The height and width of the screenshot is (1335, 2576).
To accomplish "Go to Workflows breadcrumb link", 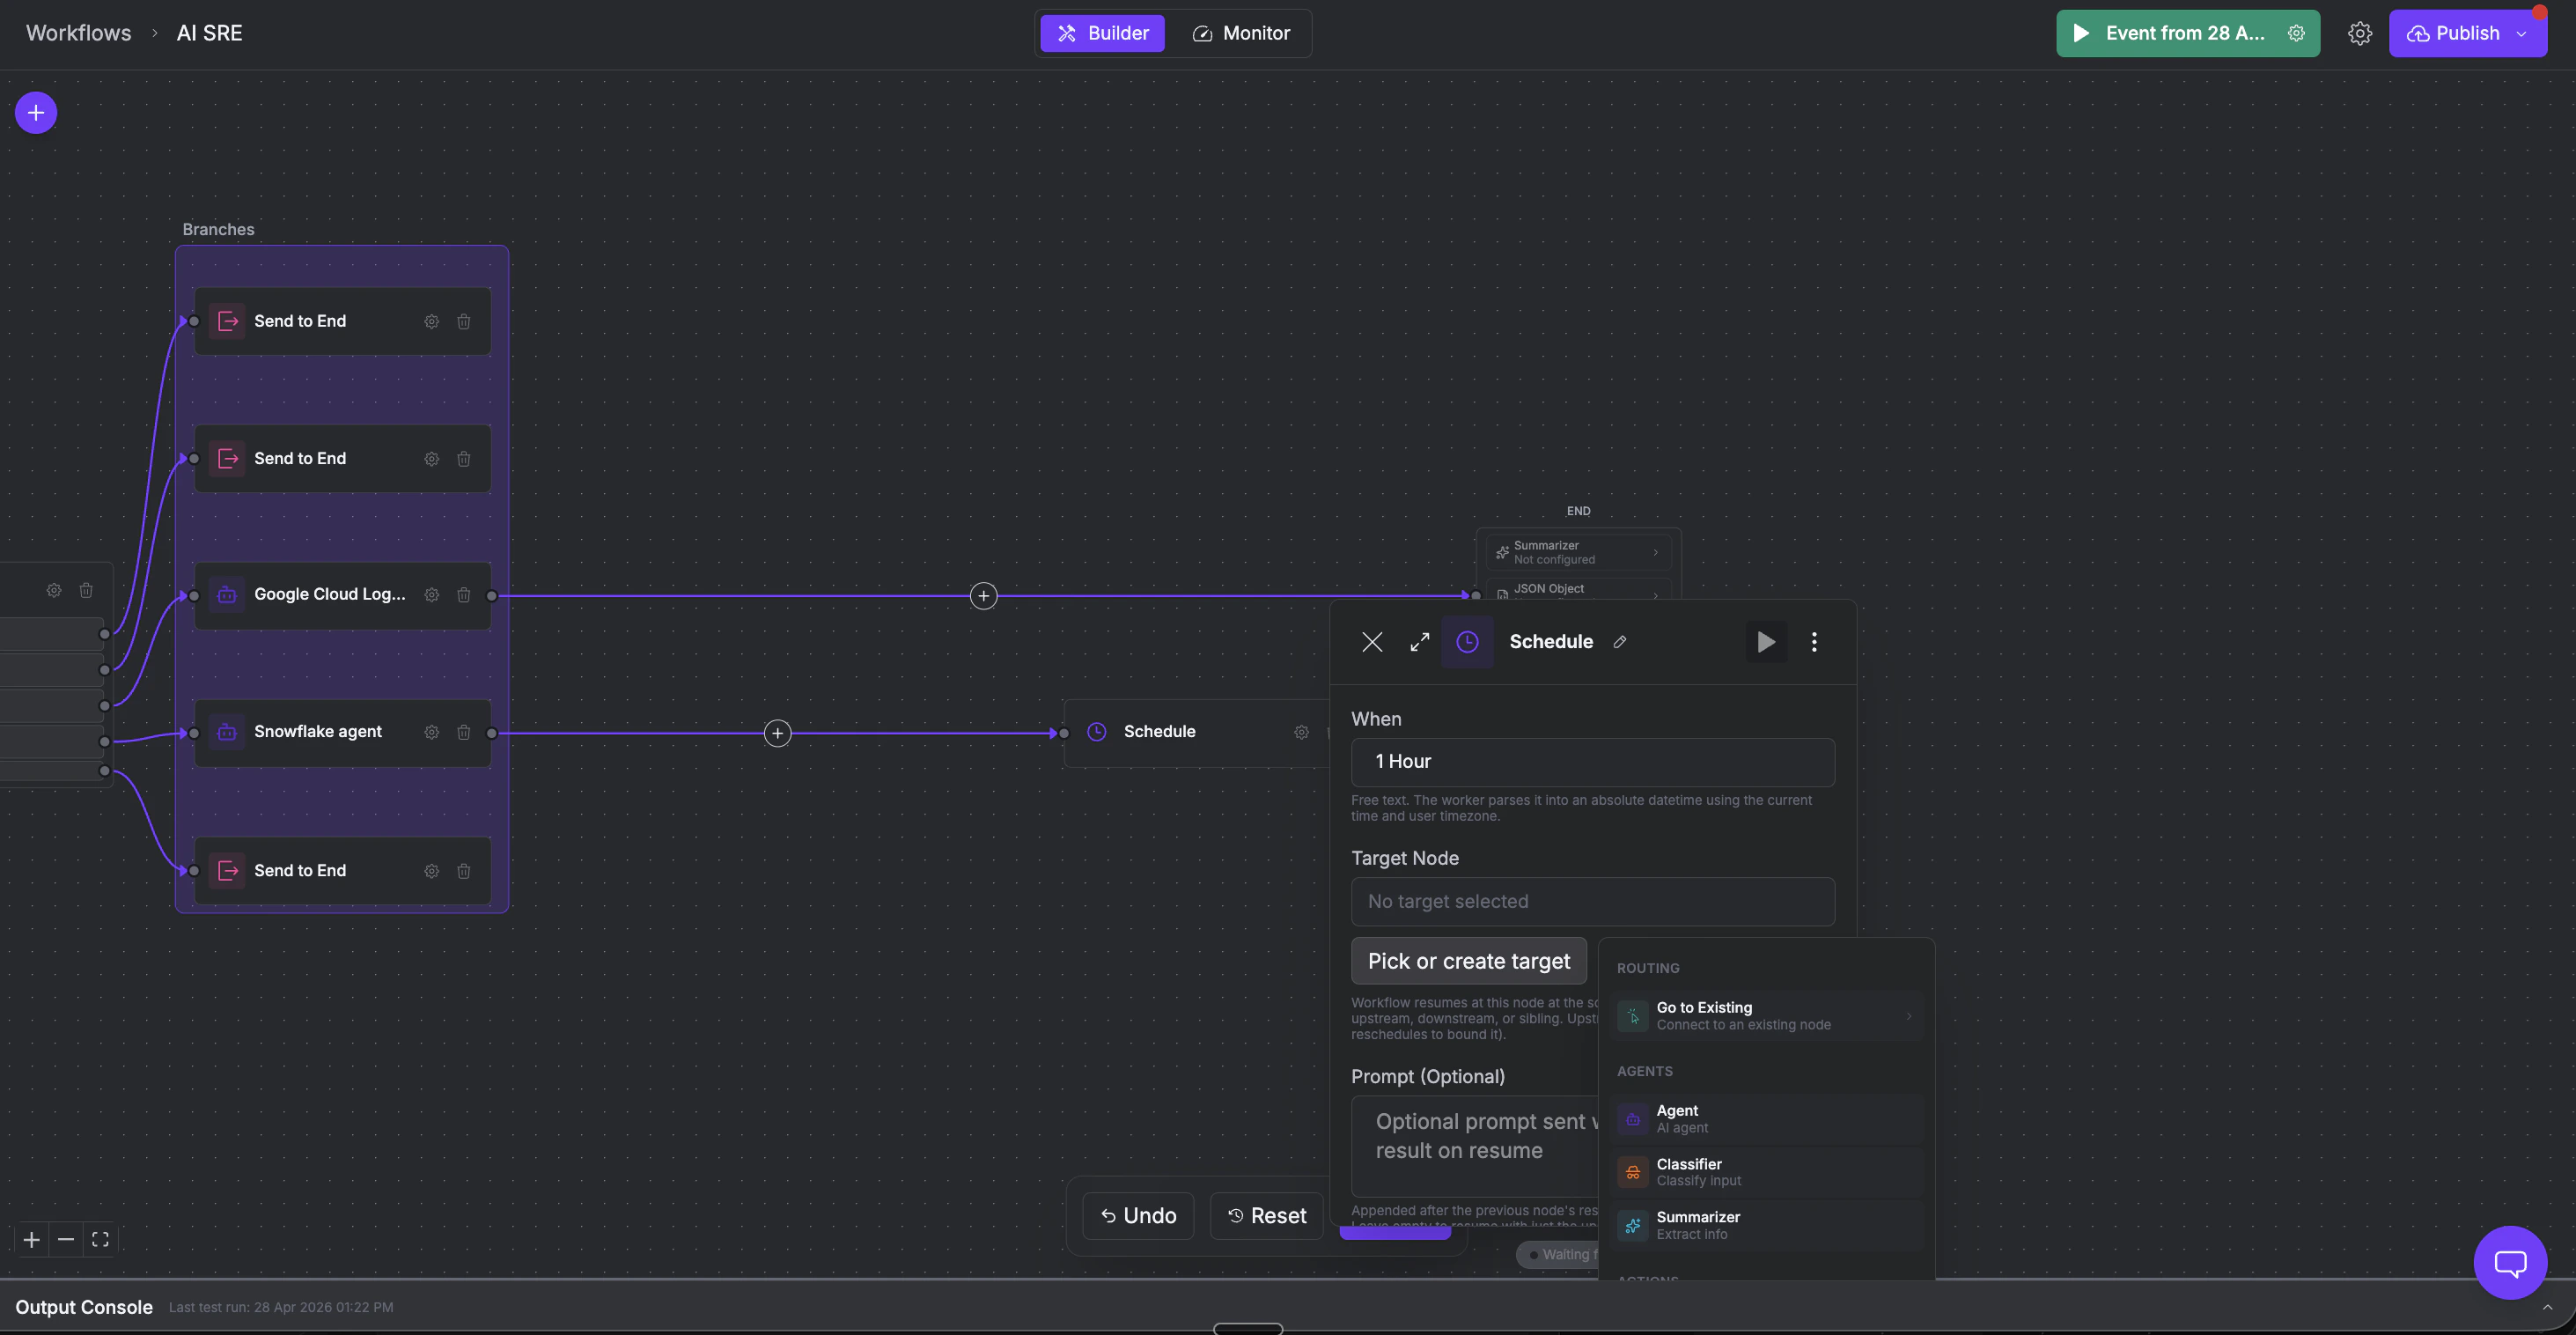I will pyautogui.click(x=78, y=33).
